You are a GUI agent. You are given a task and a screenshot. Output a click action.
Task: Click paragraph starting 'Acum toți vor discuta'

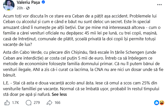(82, 30)
